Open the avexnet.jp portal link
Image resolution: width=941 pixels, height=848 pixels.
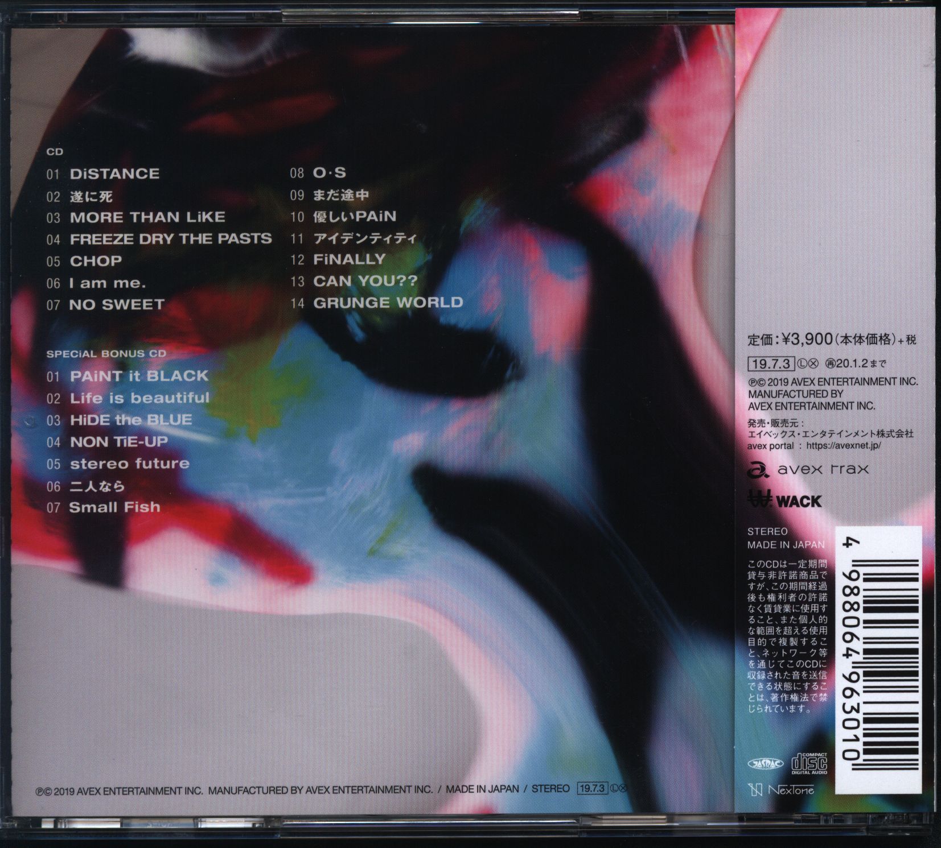[x=843, y=445]
